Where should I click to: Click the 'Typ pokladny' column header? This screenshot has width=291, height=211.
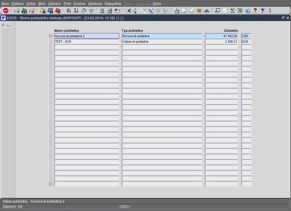(x=132, y=31)
